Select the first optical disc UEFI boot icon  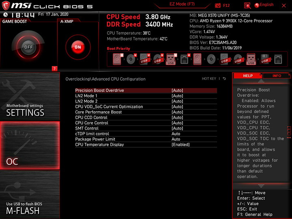[131, 59]
